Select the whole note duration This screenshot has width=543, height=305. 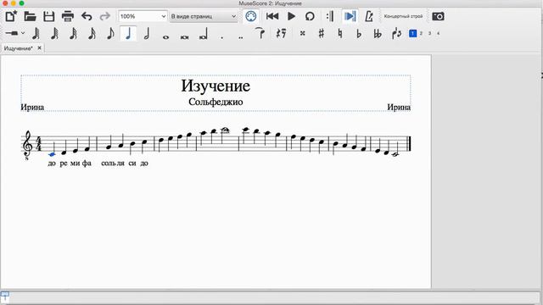point(166,36)
